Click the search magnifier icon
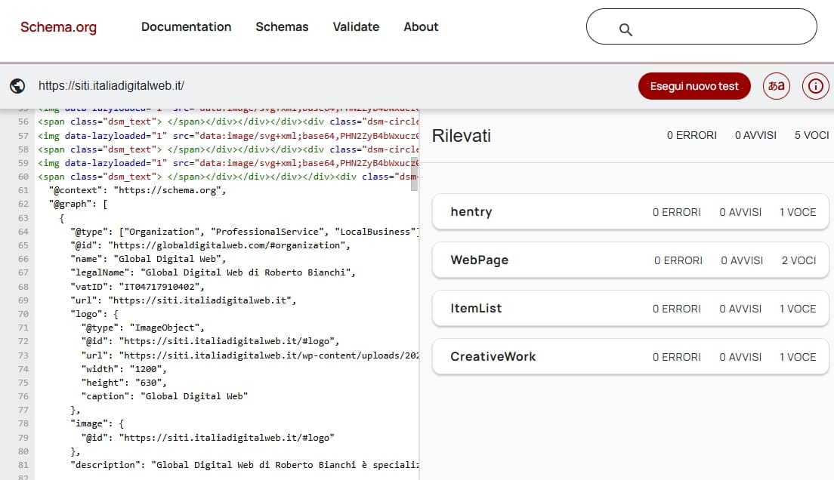The width and height of the screenshot is (834, 480). click(625, 29)
